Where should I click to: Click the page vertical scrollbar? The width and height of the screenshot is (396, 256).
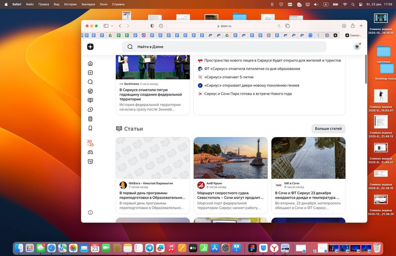point(366,69)
